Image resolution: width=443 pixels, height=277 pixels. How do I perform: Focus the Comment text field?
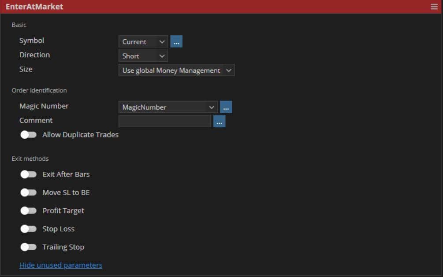coord(165,121)
